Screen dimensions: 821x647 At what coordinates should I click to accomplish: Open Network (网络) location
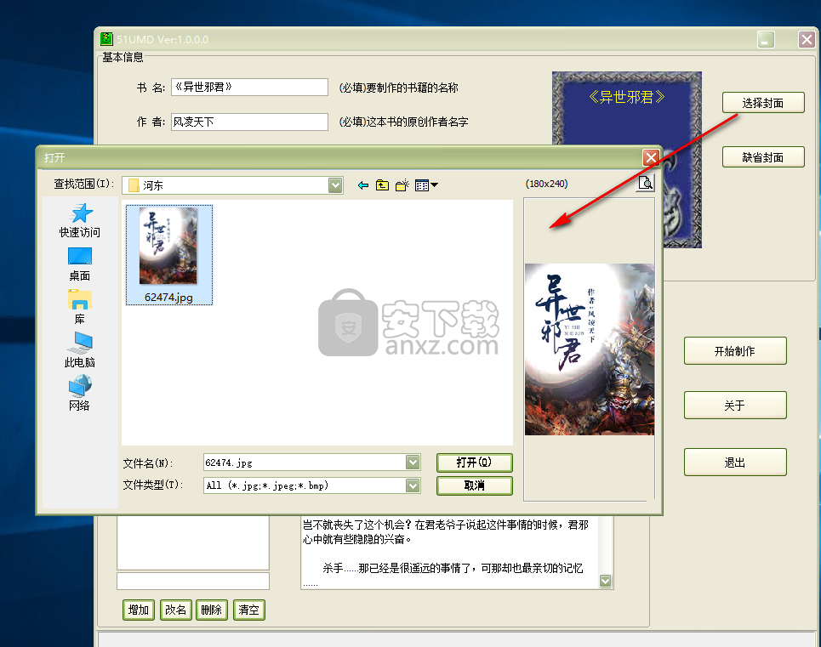[80, 394]
